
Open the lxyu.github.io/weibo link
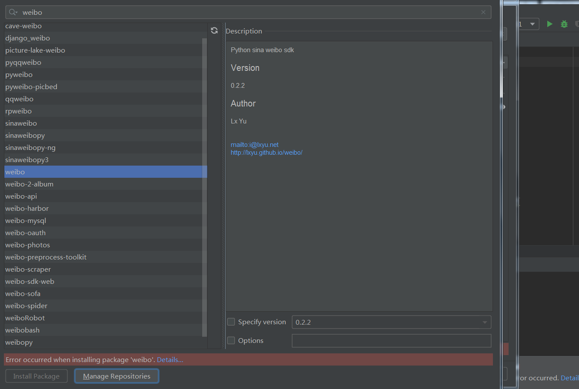(x=266, y=153)
